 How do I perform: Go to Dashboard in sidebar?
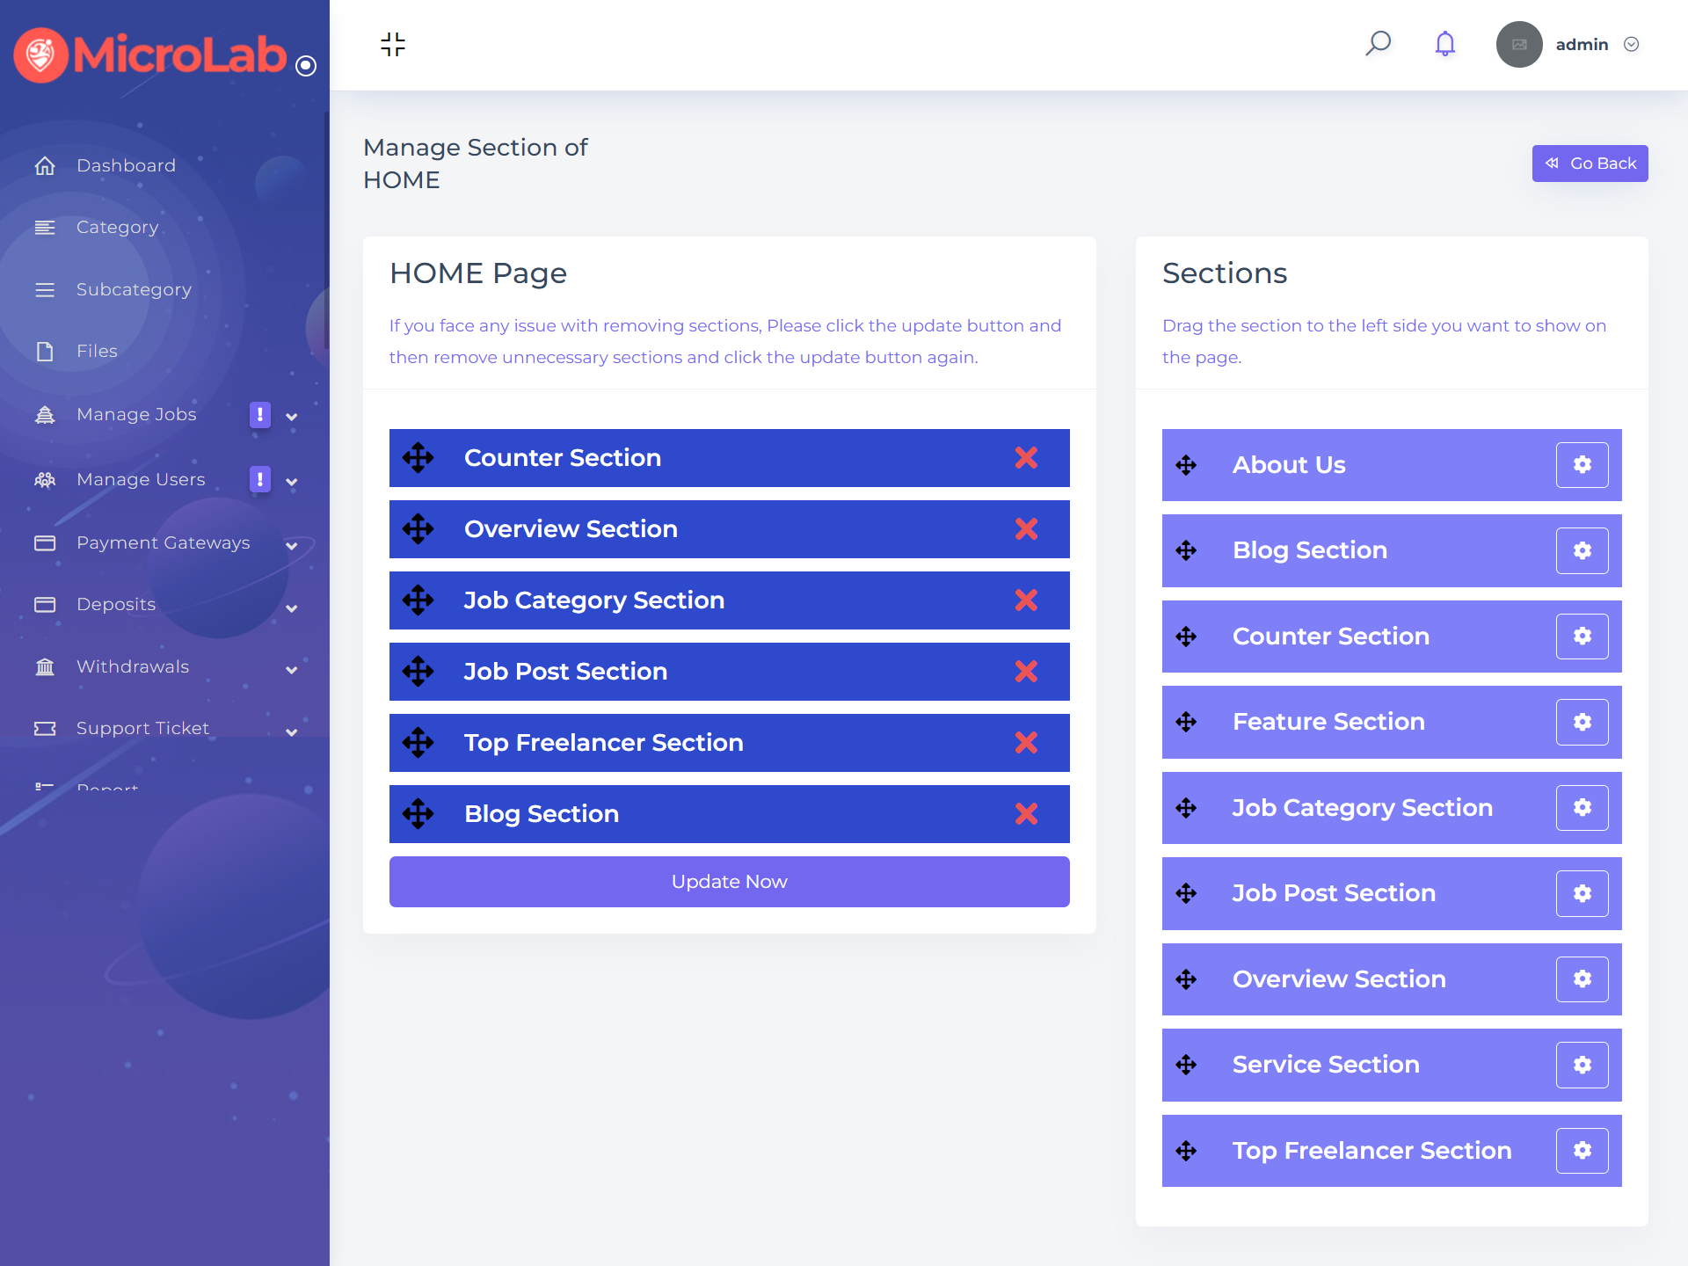(x=126, y=165)
